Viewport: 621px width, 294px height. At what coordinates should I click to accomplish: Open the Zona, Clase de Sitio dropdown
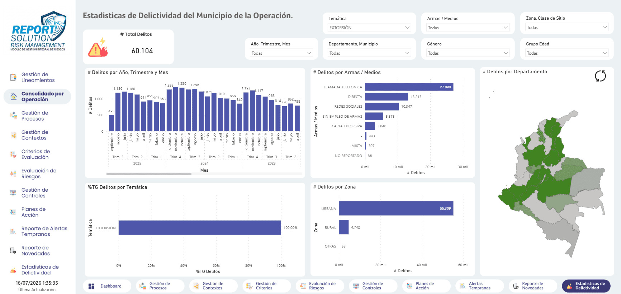[567, 27]
